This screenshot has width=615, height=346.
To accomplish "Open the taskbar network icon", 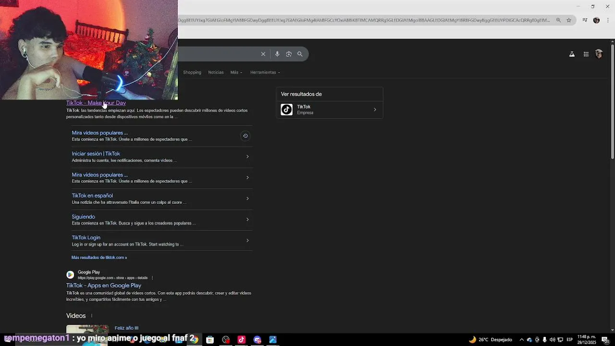I will [x=560, y=340].
